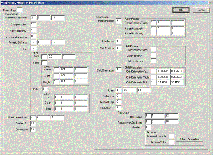This screenshot has width=213, height=155.
Task: Focus the CIndirectRecursion input field
Action: [x=33, y=37]
